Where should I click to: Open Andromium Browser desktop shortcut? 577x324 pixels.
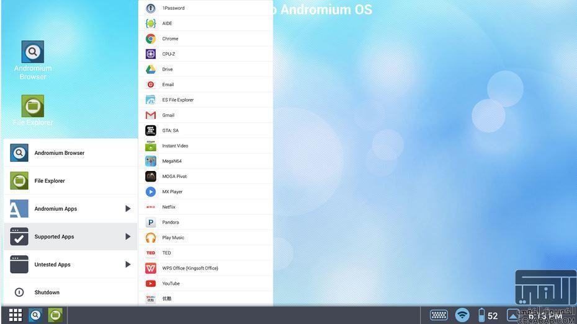[33, 60]
